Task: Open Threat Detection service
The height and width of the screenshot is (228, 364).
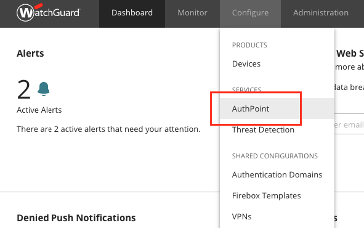Action: click(263, 129)
